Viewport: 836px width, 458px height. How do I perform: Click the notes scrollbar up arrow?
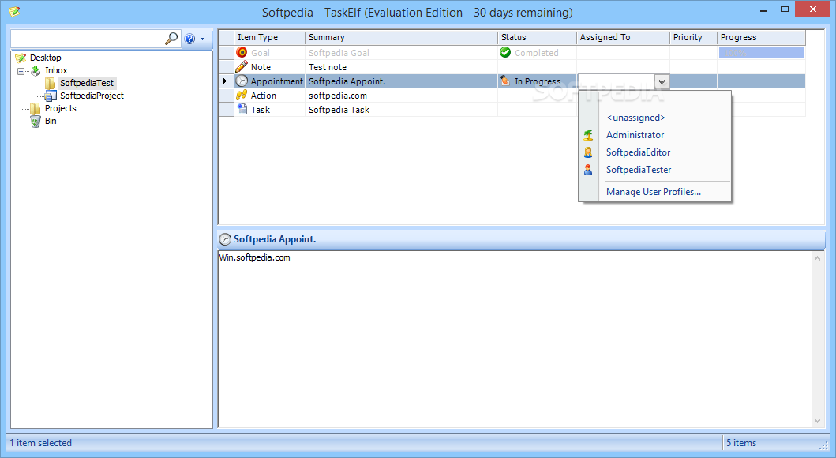817,258
